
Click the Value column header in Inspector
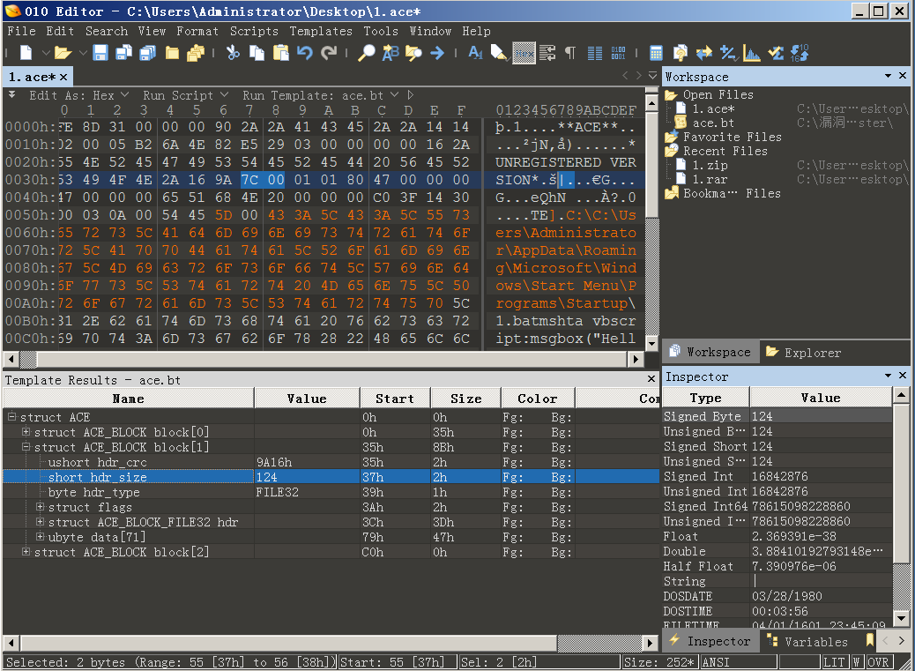click(x=820, y=398)
